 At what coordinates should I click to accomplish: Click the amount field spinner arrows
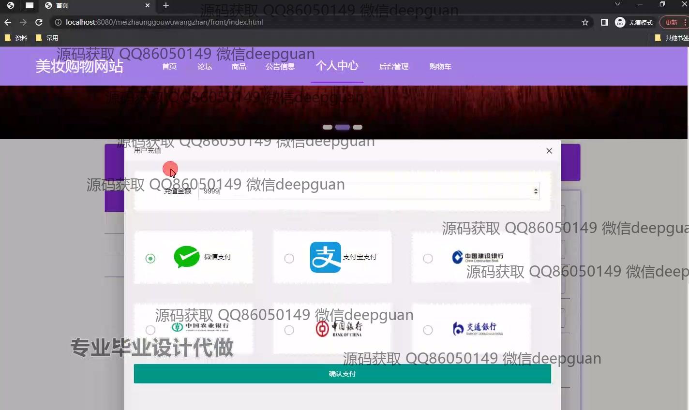[536, 191]
